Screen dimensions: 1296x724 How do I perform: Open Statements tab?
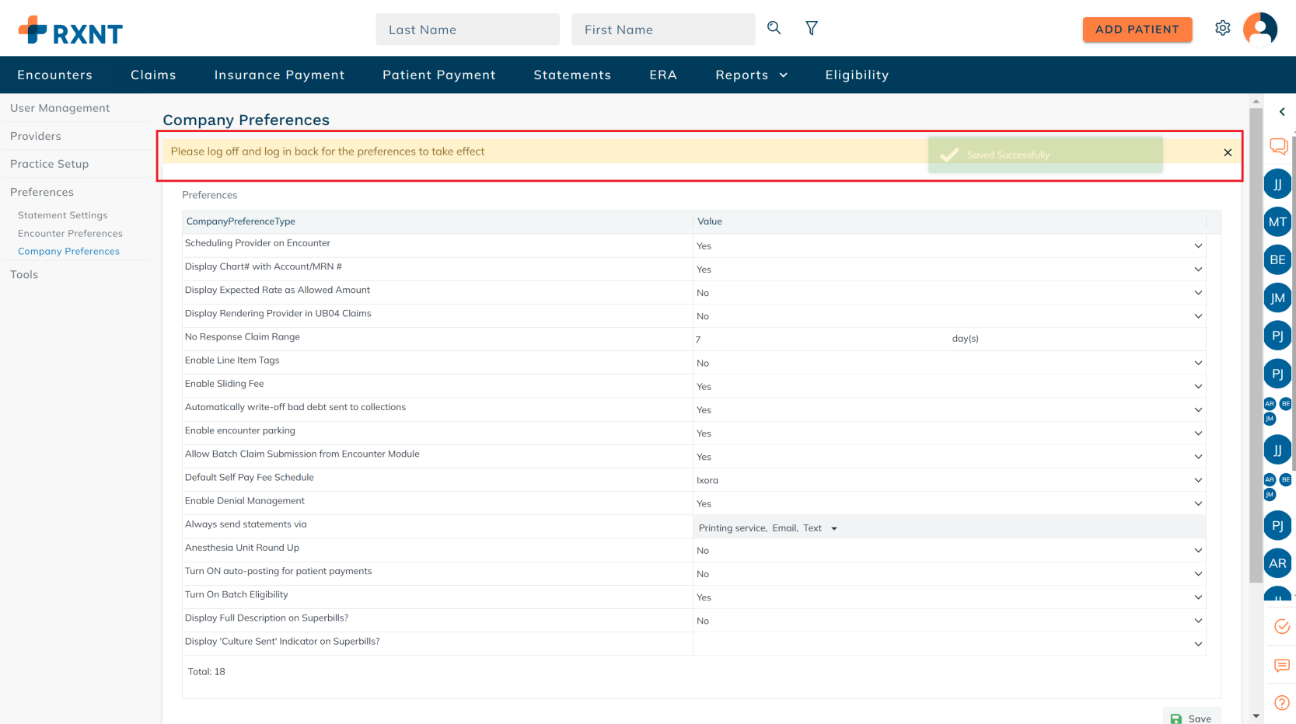click(572, 75)
